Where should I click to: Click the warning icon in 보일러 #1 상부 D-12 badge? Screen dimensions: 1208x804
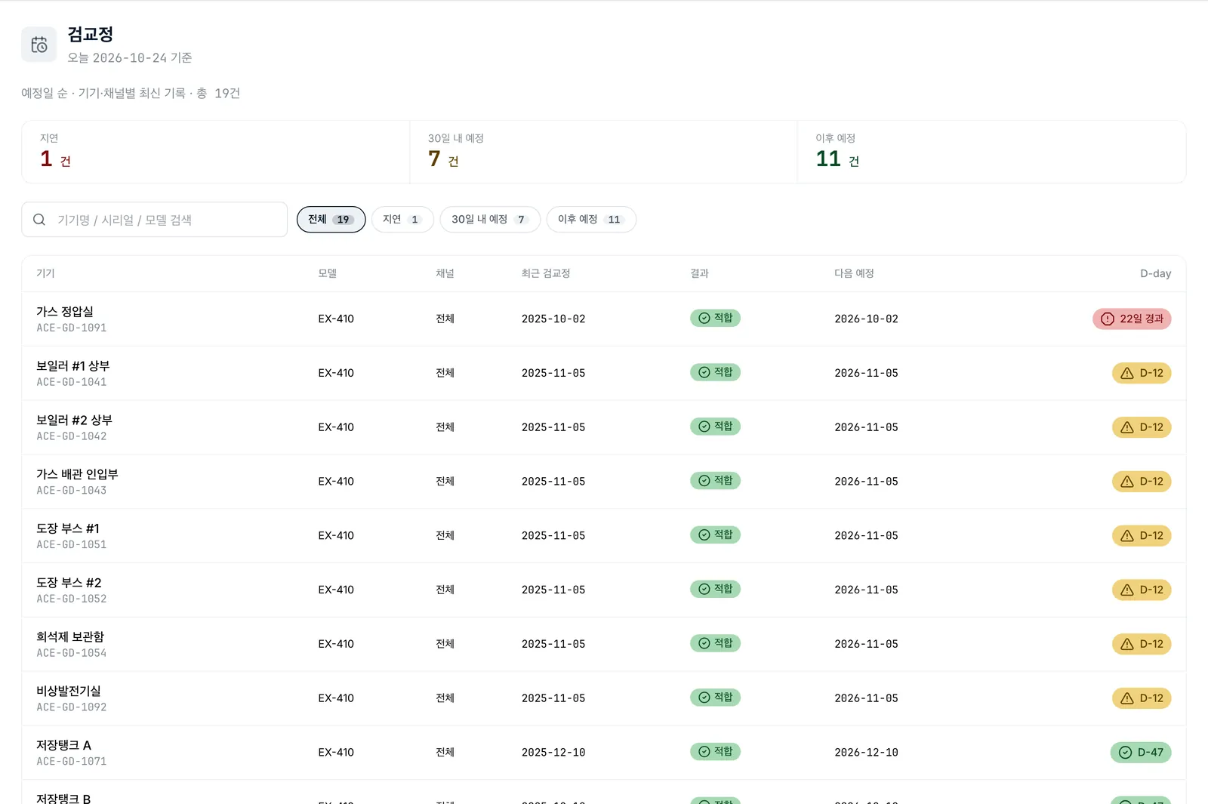(1127, 373)
